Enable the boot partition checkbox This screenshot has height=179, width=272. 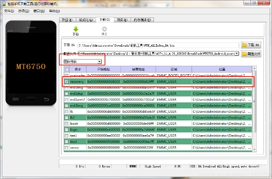(x=67, y=123)
